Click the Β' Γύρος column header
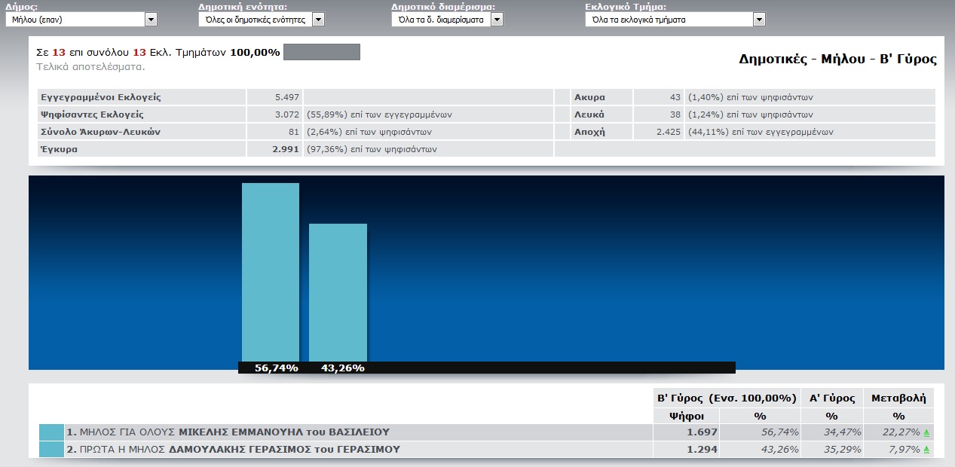The height and width of the screenshot is (467, 955). click(726, 398)
